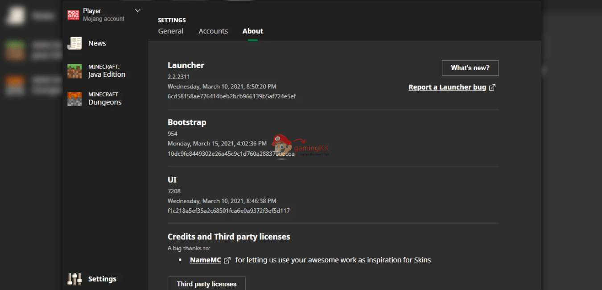Click the Settings sliders icon
The width and height of the screenshot is (602, 290).
[74, 279]
